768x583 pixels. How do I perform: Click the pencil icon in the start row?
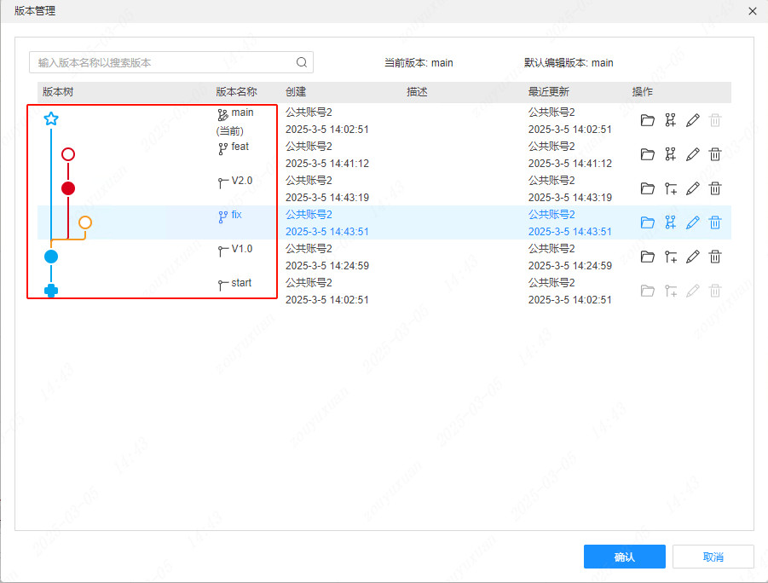(693, 291)
